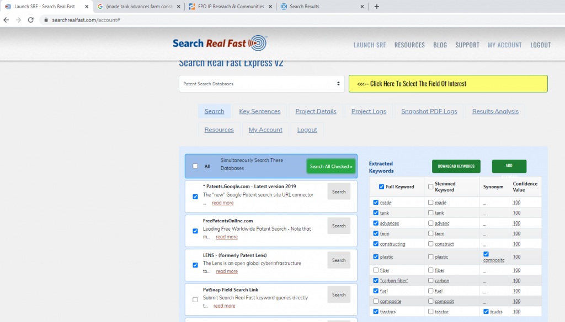Open the underlined Resources tab link
The width and height of the screenshot is (565, 322).
(x=219, y=130)
